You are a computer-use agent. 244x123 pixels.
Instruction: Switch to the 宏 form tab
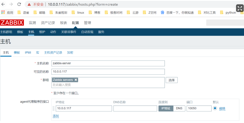[38, 53]
